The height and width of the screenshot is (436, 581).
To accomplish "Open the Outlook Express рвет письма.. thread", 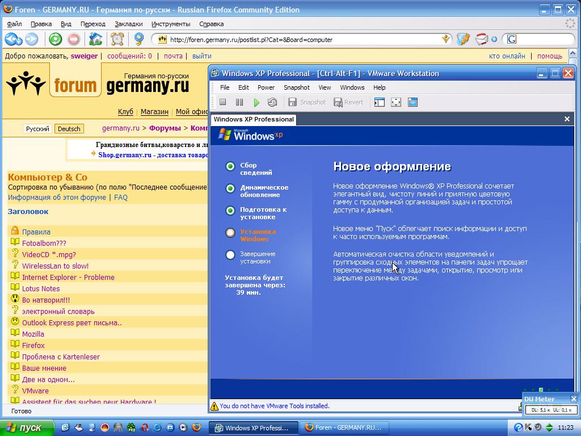I will [x=72, y=322].
